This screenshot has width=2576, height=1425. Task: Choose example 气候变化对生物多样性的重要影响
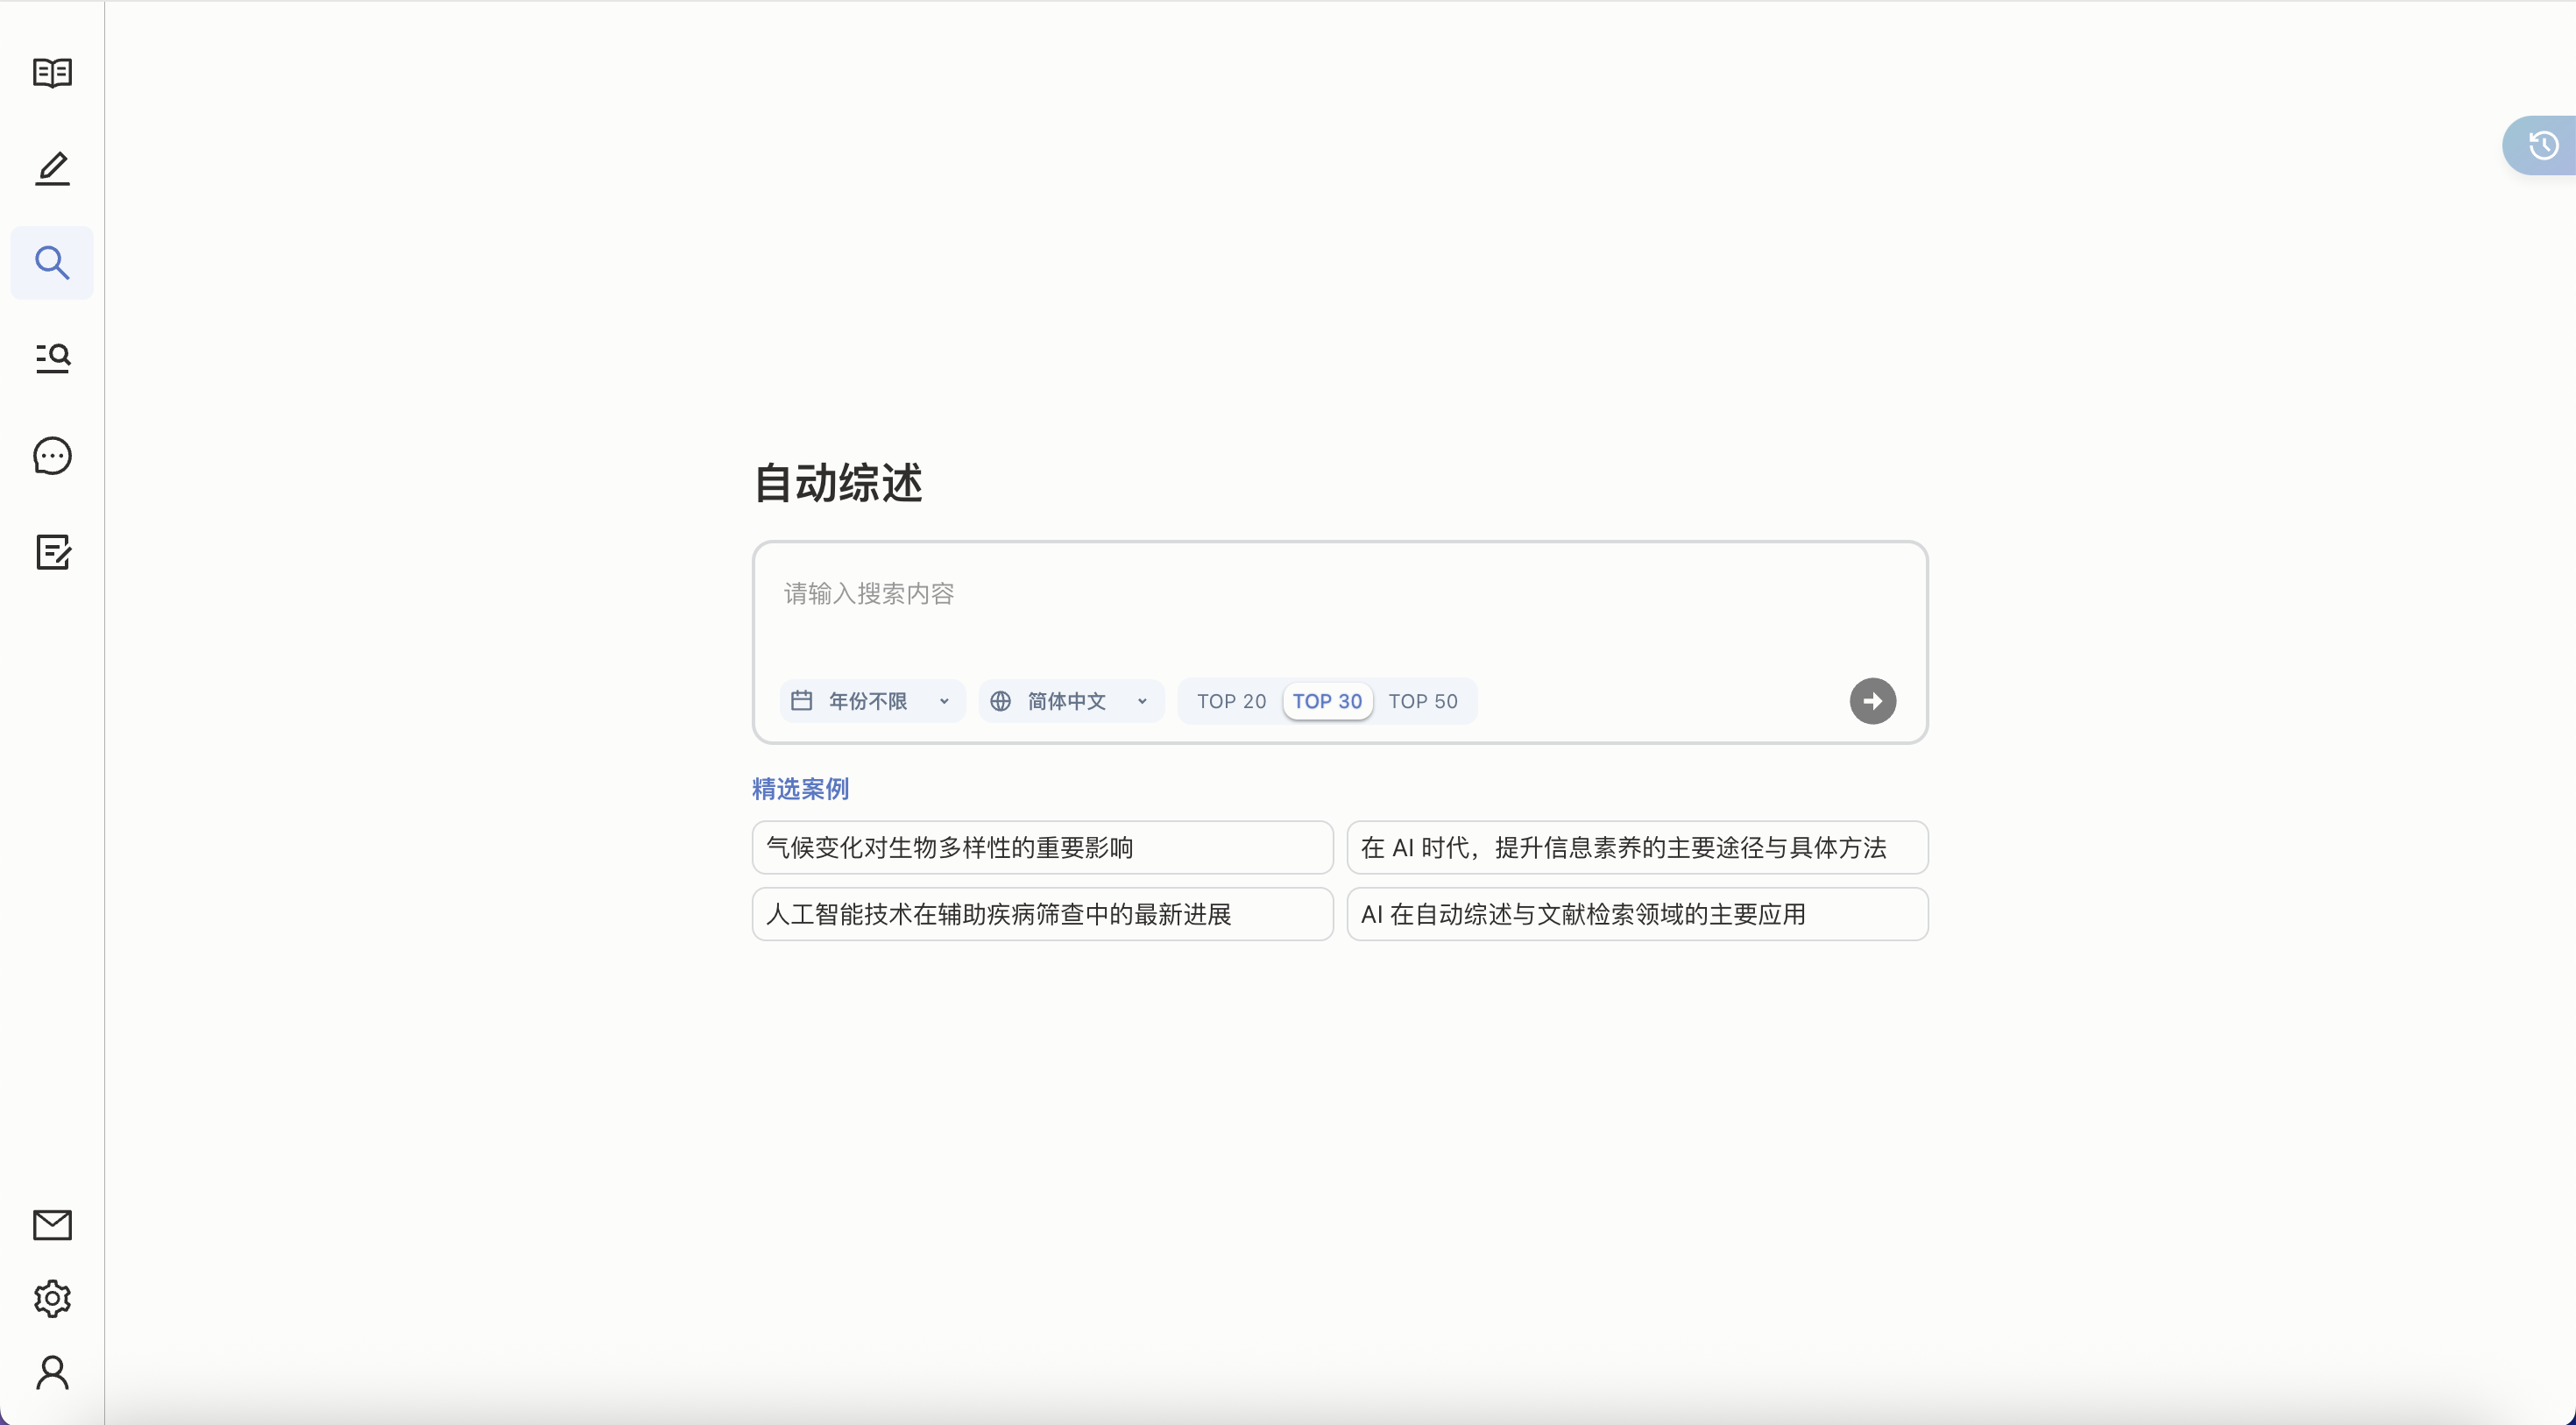[x=1042, y=848]
